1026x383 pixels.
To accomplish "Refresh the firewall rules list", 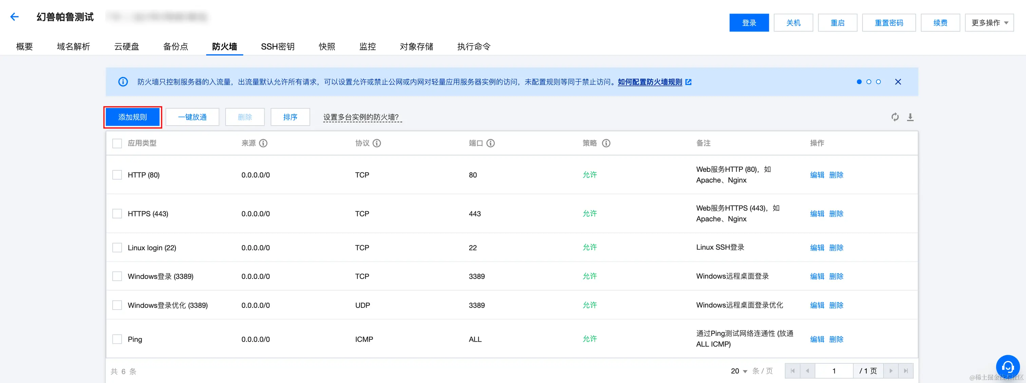I will [895, 117].
